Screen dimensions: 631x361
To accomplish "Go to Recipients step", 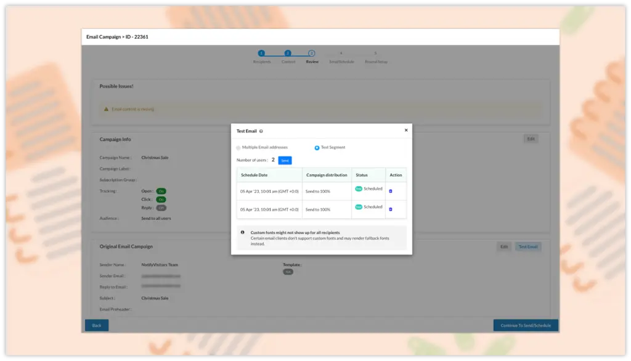I will pyautogui.click(x=261, y=54).
